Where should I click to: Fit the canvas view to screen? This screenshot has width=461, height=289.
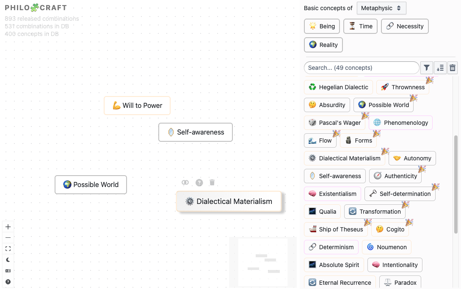(8, 249)
